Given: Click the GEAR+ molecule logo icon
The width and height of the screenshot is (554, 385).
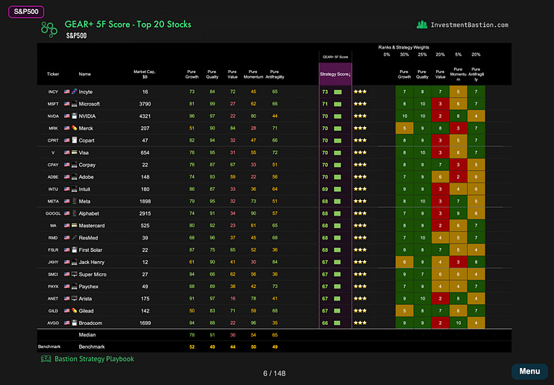Looking at the screenshot, I should tap(49, 29).
